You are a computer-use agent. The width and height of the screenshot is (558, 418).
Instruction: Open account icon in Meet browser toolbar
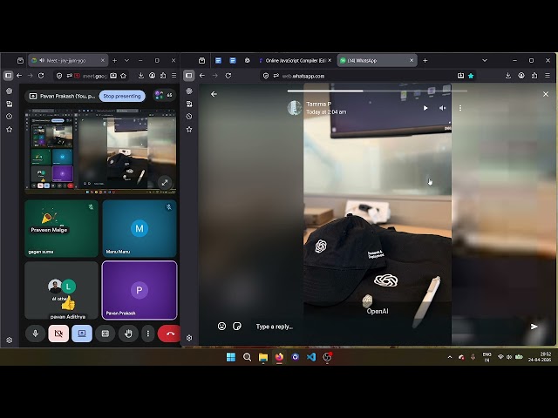click(x=152, y=76)
